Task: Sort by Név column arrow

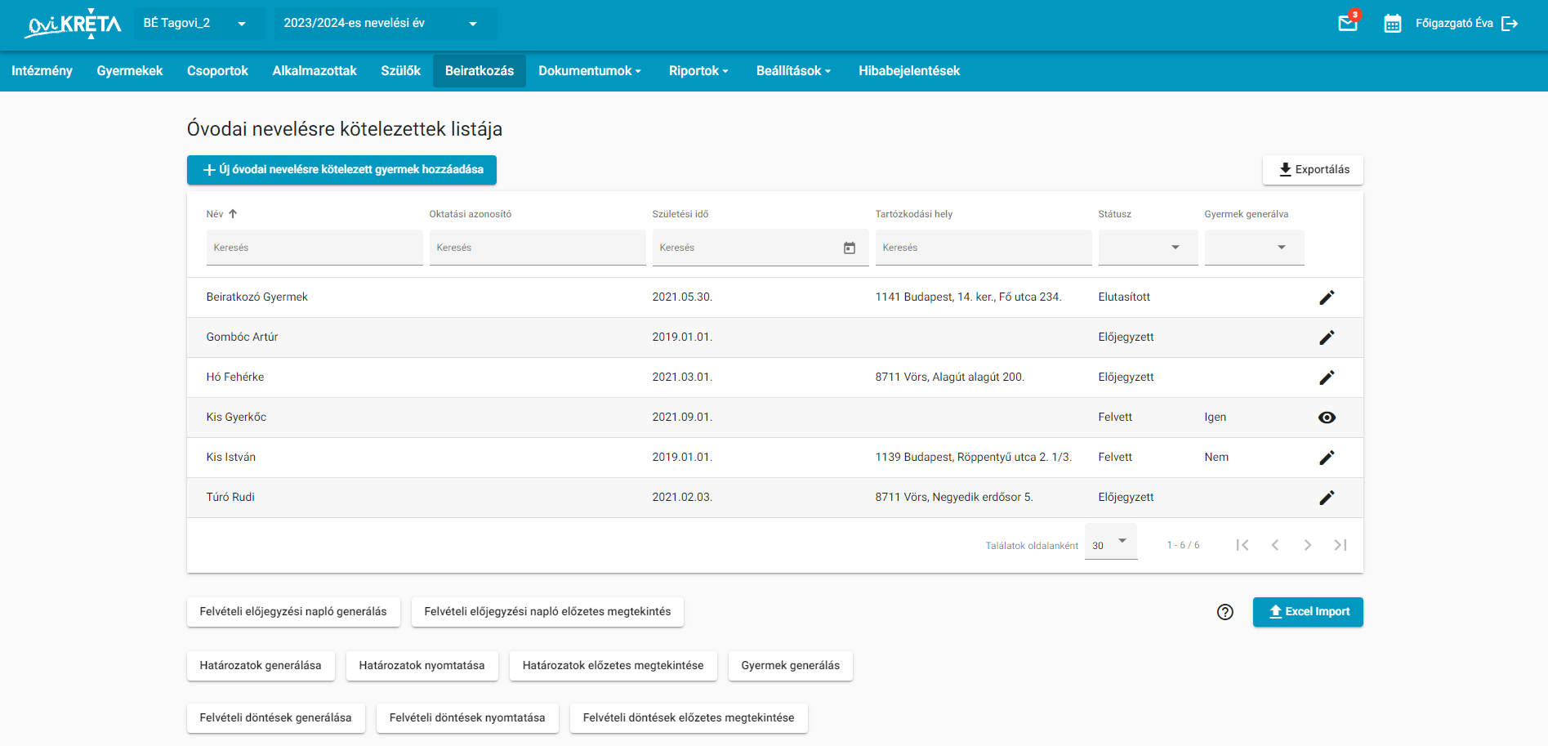Action: pos(233,214)
